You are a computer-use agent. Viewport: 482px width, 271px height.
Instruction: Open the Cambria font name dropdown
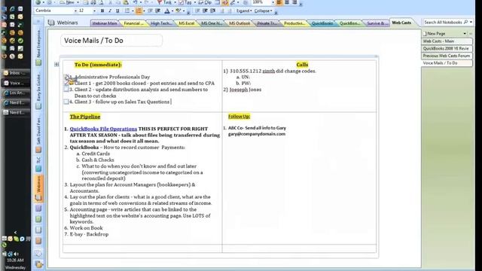[x=75, y=11]
